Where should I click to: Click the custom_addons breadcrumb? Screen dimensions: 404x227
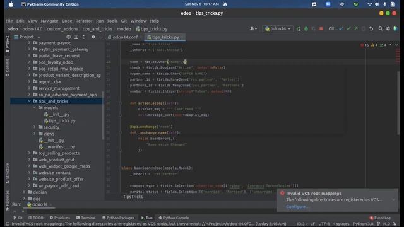(62, 29)
